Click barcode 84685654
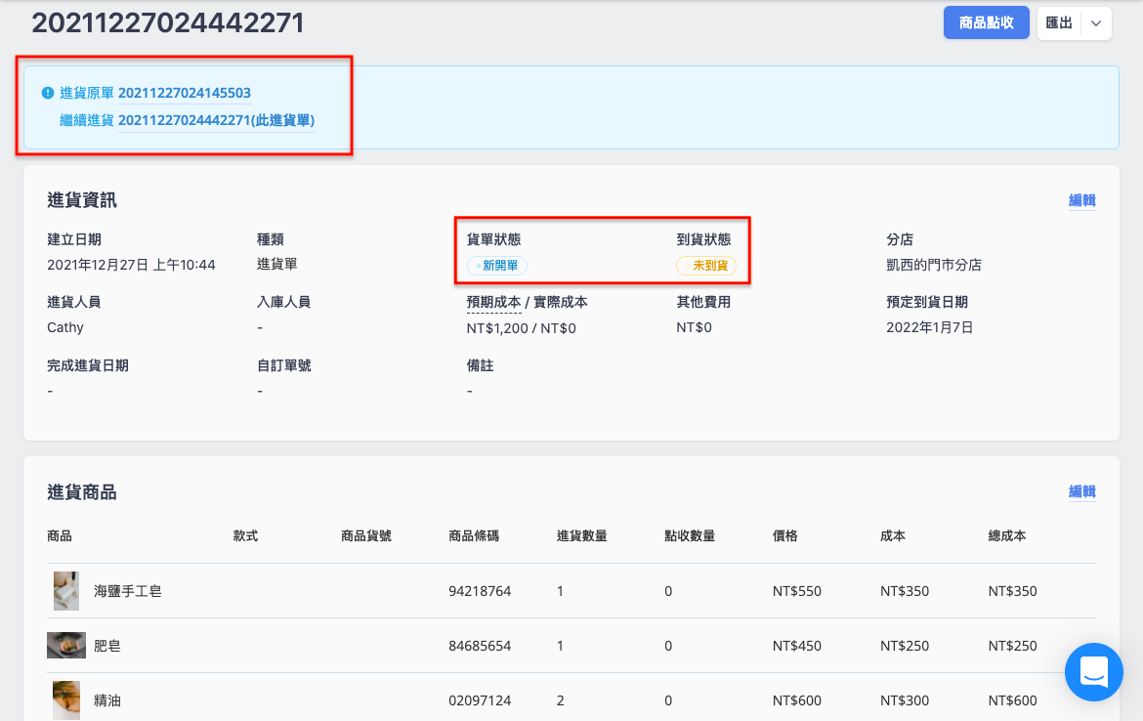1143x721 pixels. click(x=480, y=646)
